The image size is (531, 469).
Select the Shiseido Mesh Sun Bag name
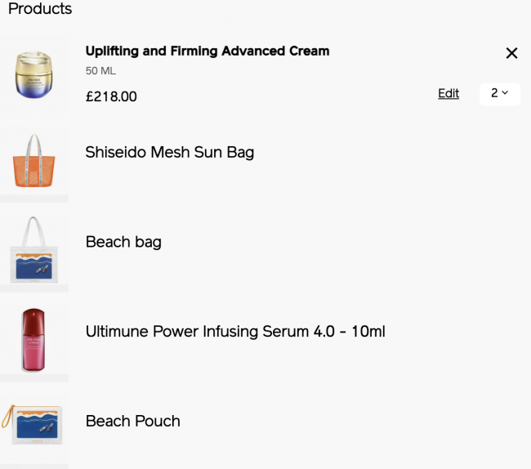point(170,152)
